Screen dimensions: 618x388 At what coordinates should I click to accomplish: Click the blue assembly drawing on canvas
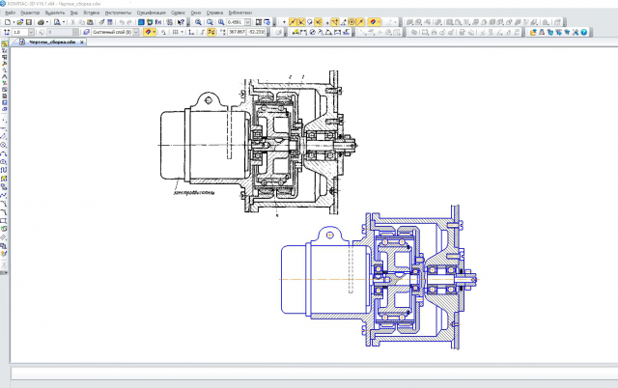click(379, 278)
